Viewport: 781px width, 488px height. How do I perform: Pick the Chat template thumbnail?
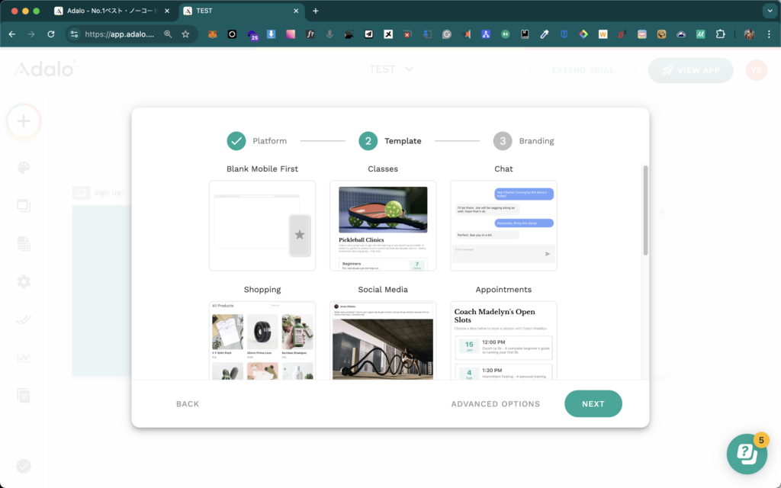[503, 226]
